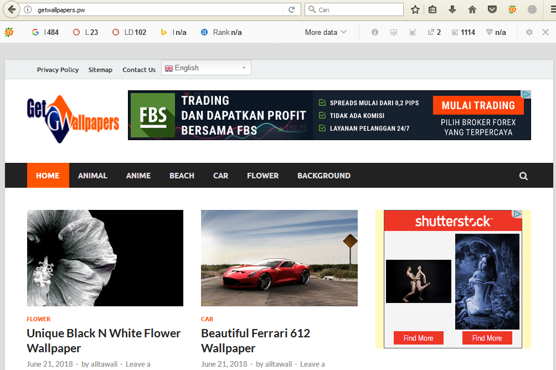Image resolution: width=556 pixels, height=370 pixels.
Task: Click the black and white flower thumbnail
Action: pyautogui.click(x=105, y=258)
